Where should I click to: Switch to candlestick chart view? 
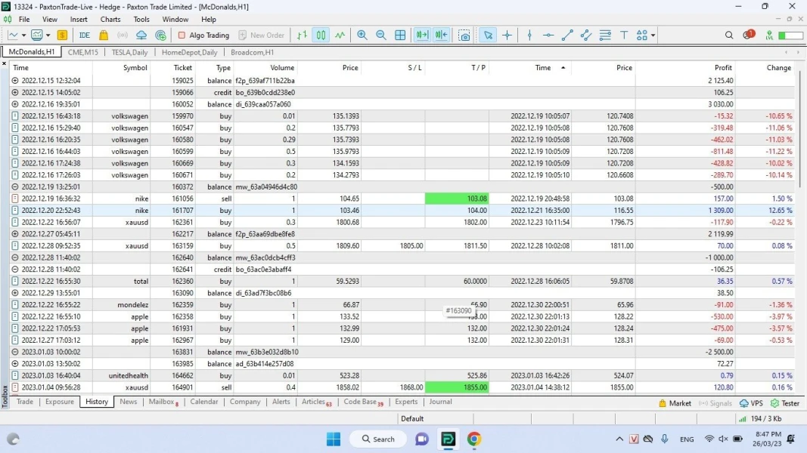click(321, 35)
